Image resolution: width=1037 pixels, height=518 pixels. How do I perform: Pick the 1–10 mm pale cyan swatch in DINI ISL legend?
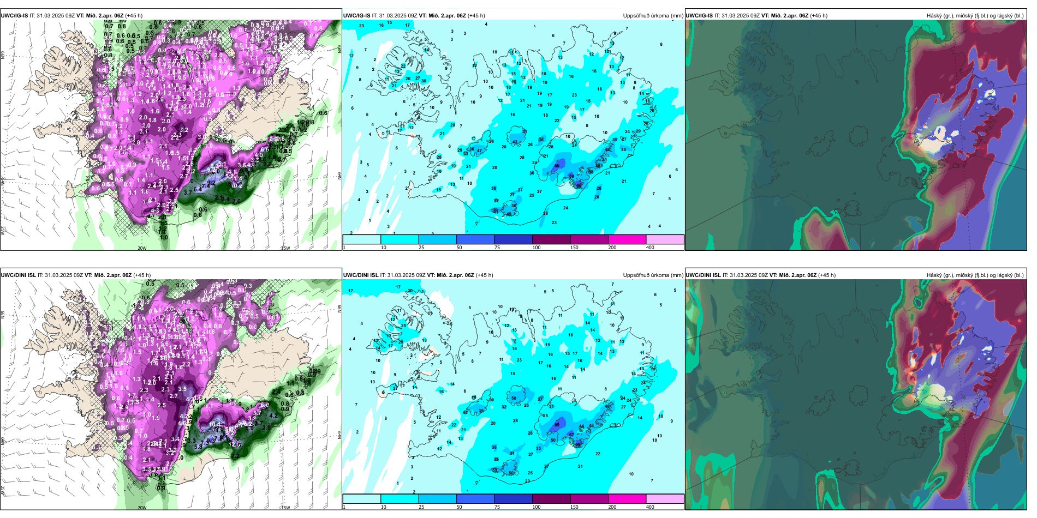coord(362,499)
